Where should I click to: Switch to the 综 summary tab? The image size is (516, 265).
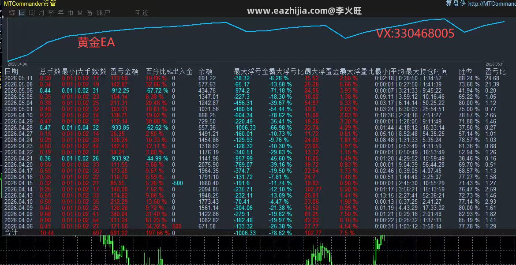12,13
